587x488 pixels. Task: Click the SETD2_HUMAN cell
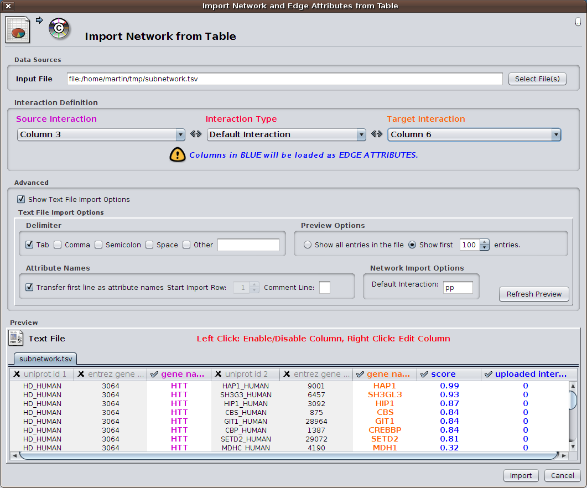pos(246,439)
